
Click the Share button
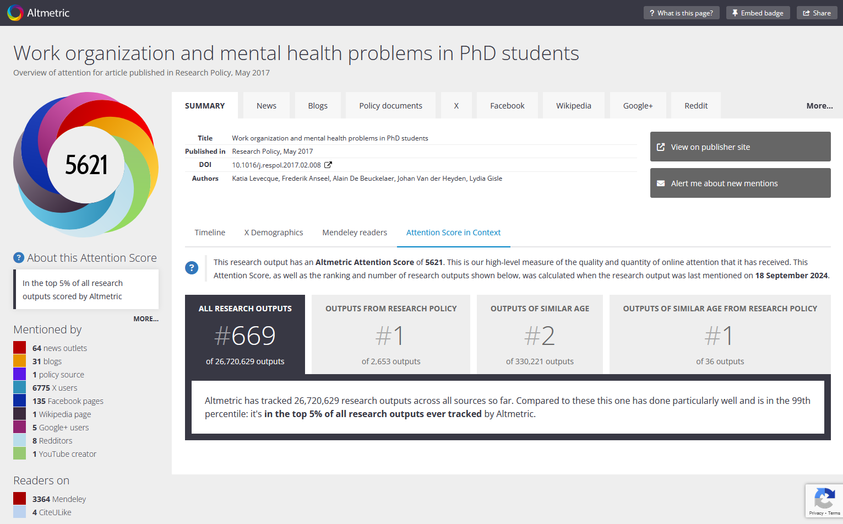(817, 13)
